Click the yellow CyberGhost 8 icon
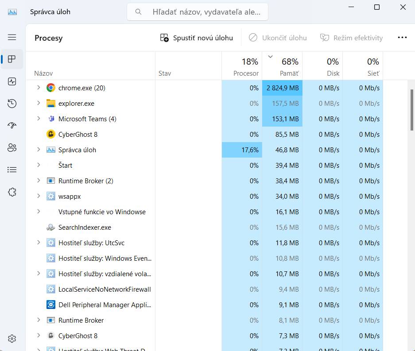 tap(51, 135)
